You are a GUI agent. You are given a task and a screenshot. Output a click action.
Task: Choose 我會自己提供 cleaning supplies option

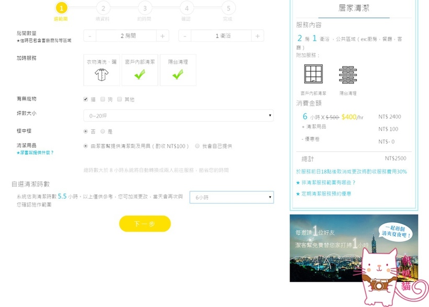tap(197, 146)
